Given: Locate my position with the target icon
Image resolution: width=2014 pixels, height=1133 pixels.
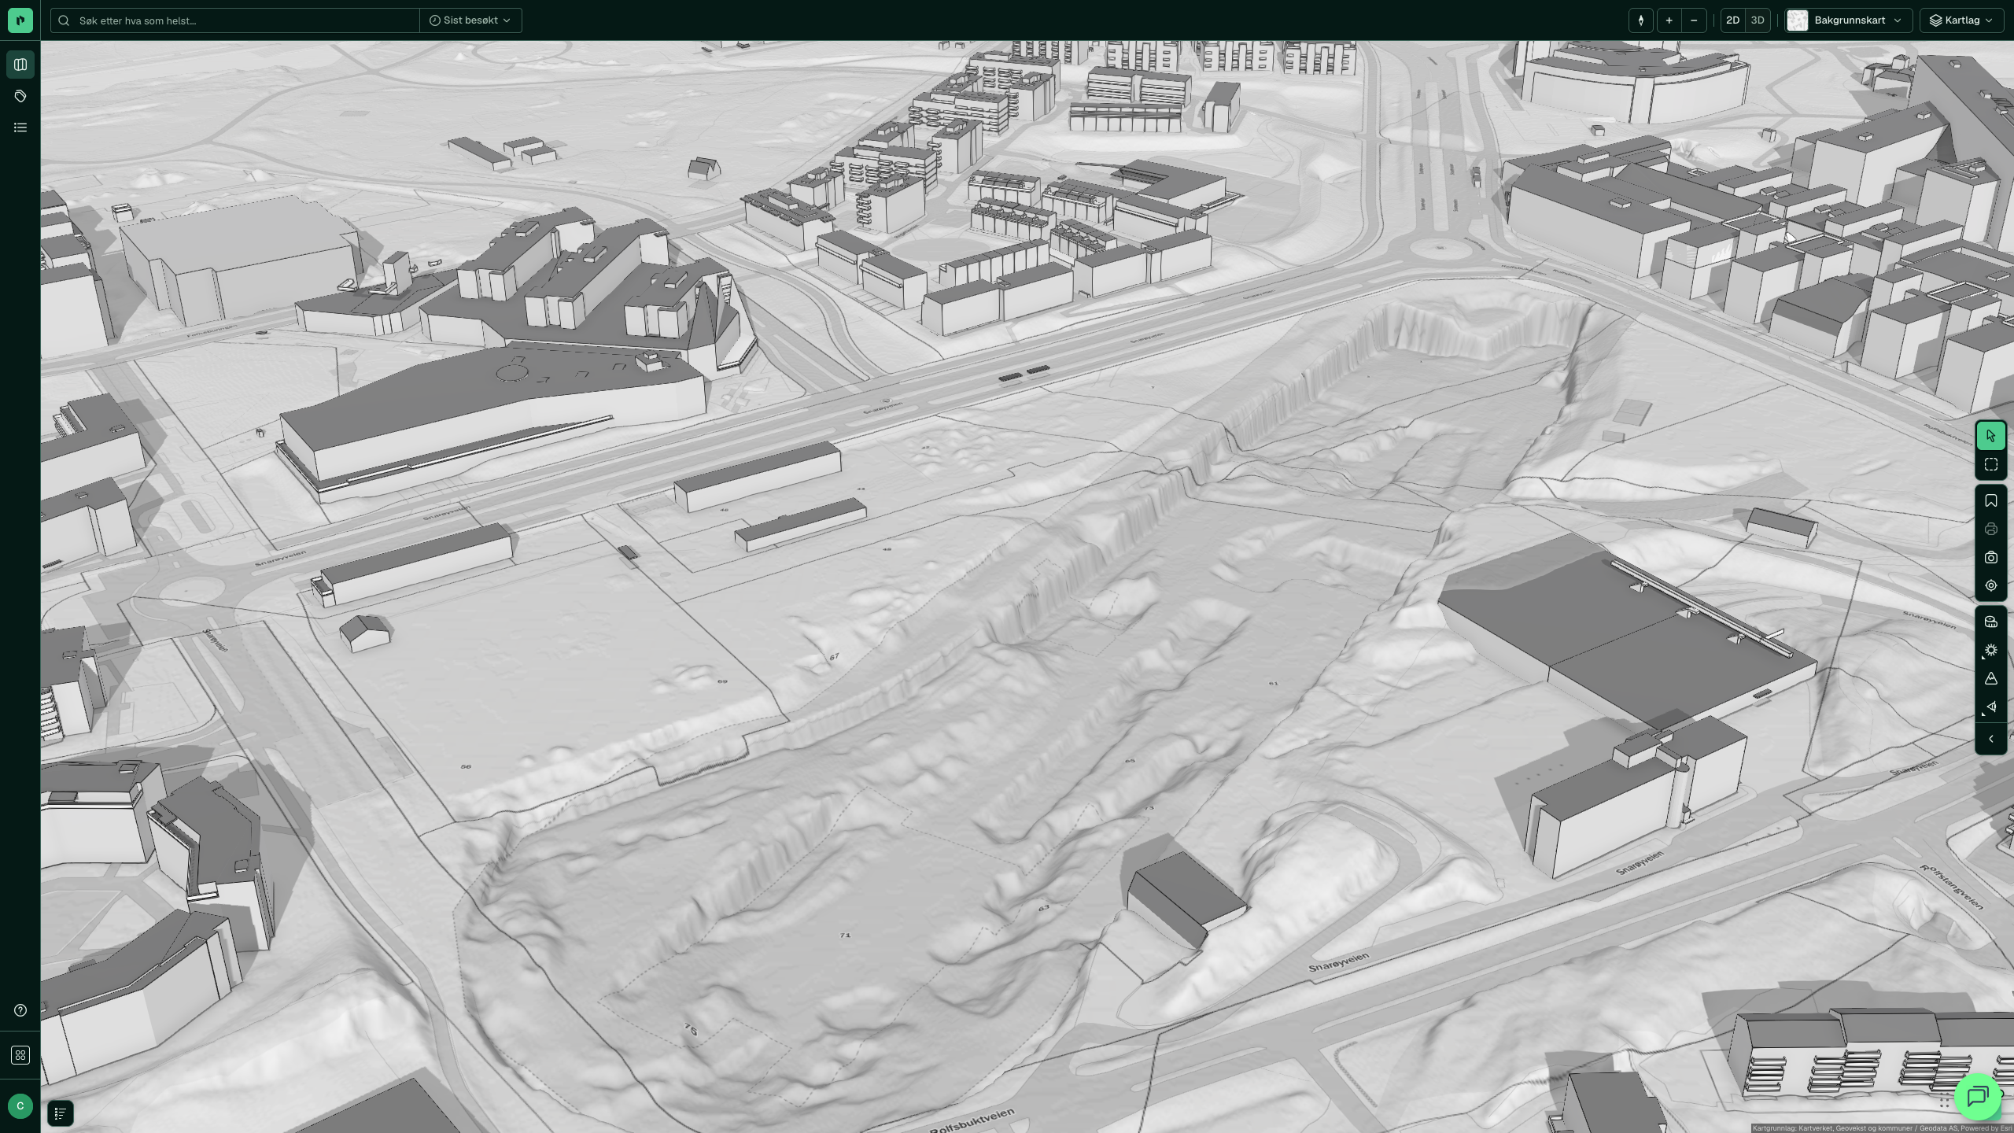Looking at the screenshot, I should click(1991, 586).
